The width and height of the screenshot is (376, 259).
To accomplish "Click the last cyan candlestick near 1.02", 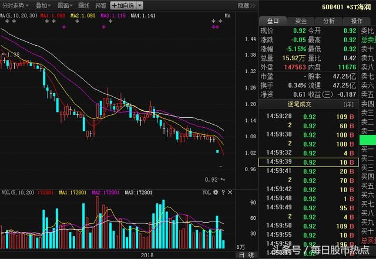I will pos(217,151).
